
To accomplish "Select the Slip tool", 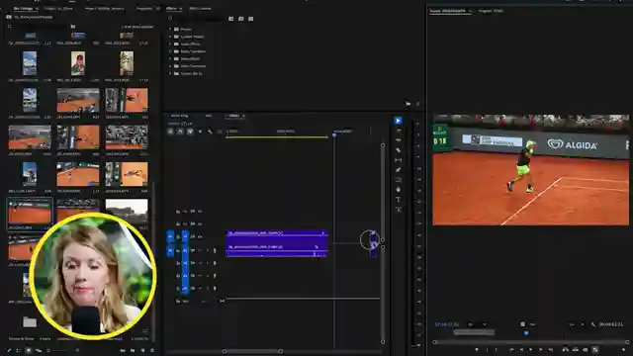I will (x=399, y=160).
